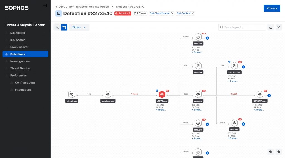Select the wininit.exe process node
This screenshot has height=158, width=285.
pos(72,94)
